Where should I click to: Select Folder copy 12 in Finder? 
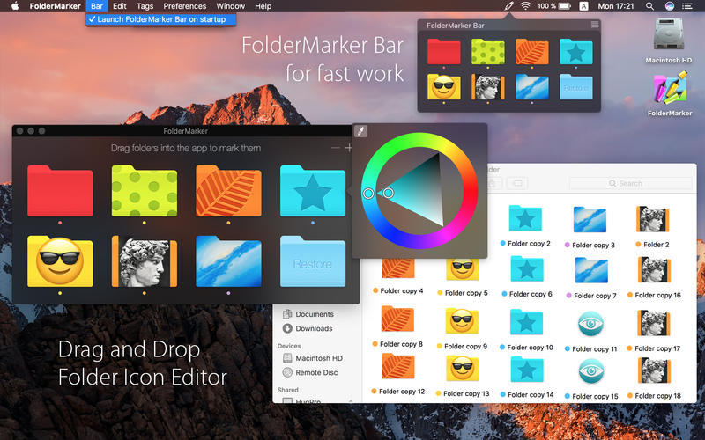click(398, 366)
